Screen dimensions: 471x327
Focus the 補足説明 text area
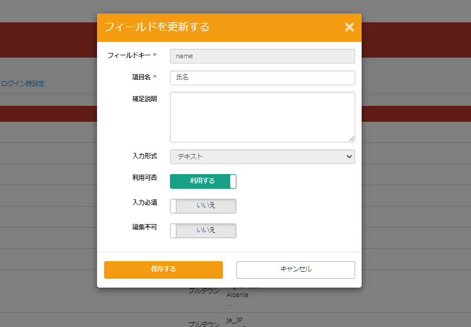(x=262, y=116)
